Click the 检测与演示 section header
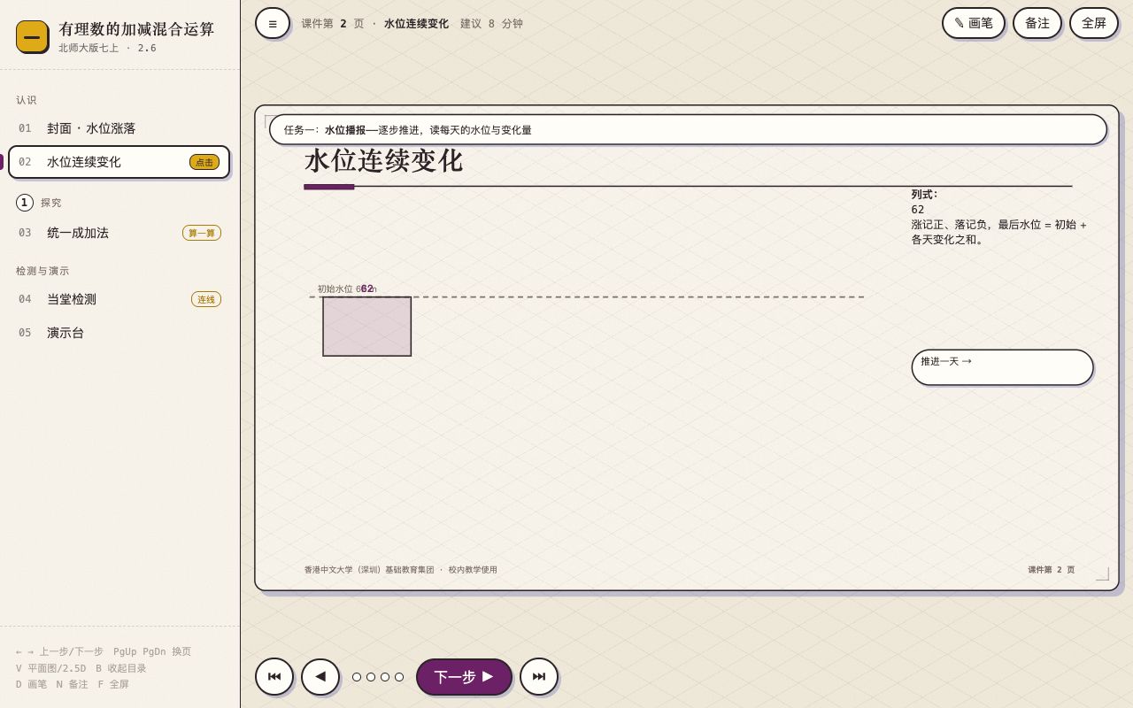1133x708 pixels. 42,271
